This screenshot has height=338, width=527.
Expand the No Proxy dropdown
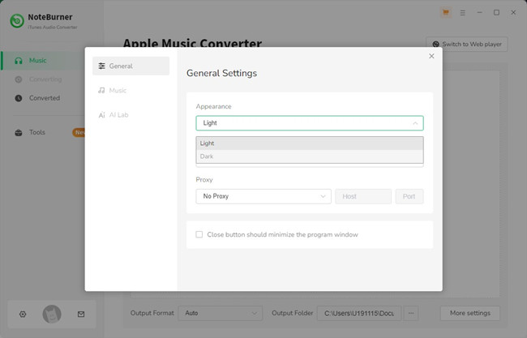tap(263, 196)
